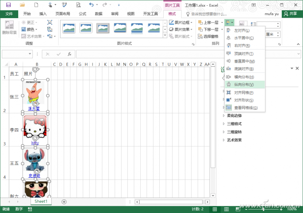Image resolution: width=303 pixels, height=213 pixels.
Task: Choose Align Bottom (B) option
Action: pos(245,69)
